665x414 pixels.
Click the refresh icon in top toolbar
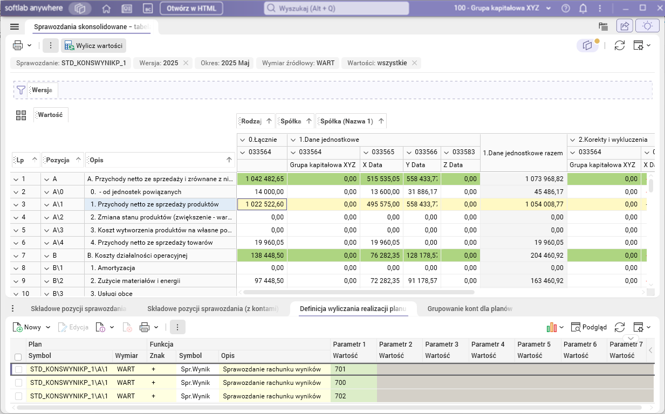point(620,46)
